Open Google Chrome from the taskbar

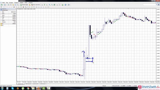tap(28, 88)
